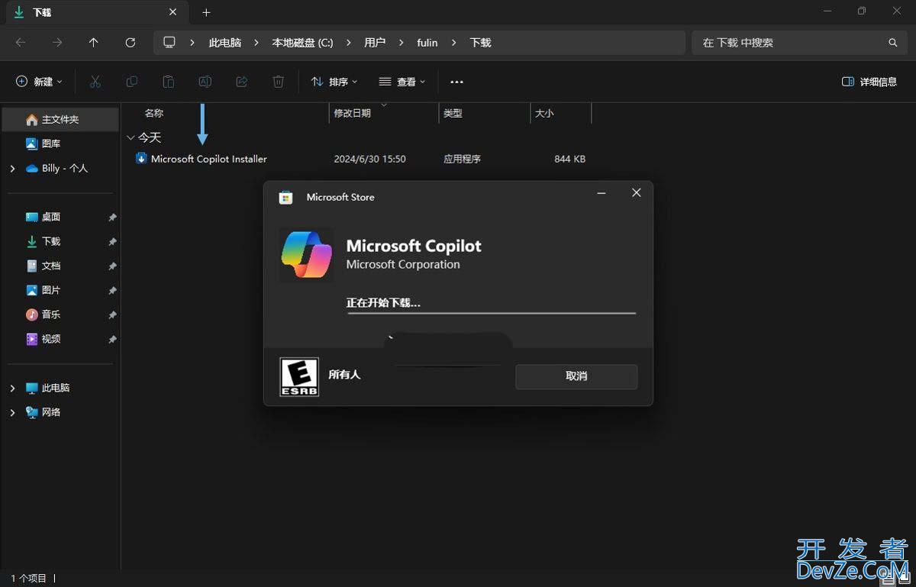Click the Forward navigation arrow
916x587 pixels.
(57, 43)
